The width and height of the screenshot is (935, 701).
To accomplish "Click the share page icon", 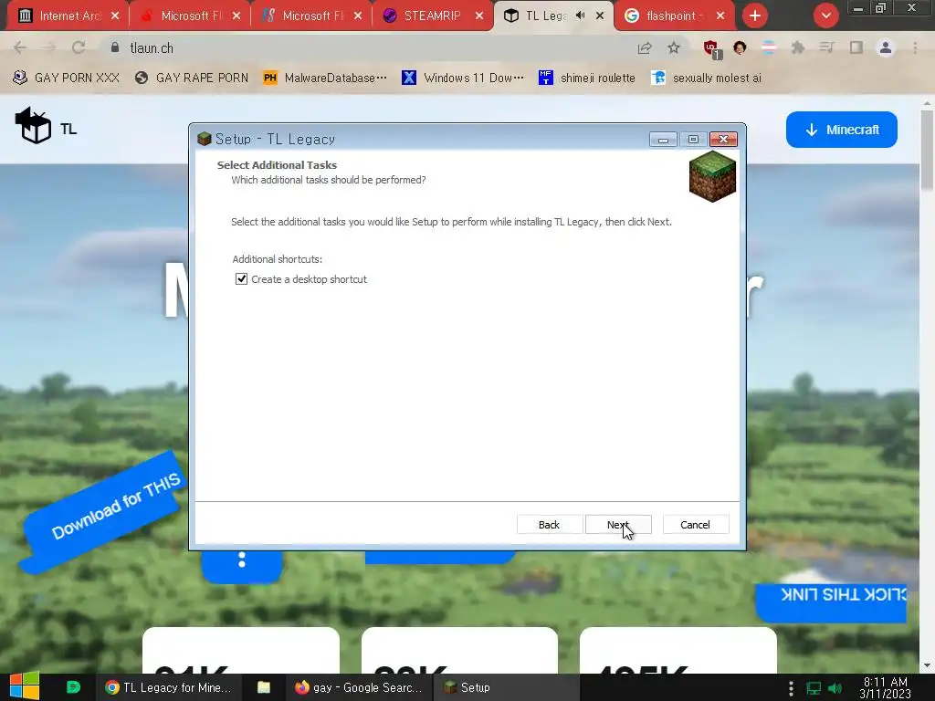I will pos(645,47).
